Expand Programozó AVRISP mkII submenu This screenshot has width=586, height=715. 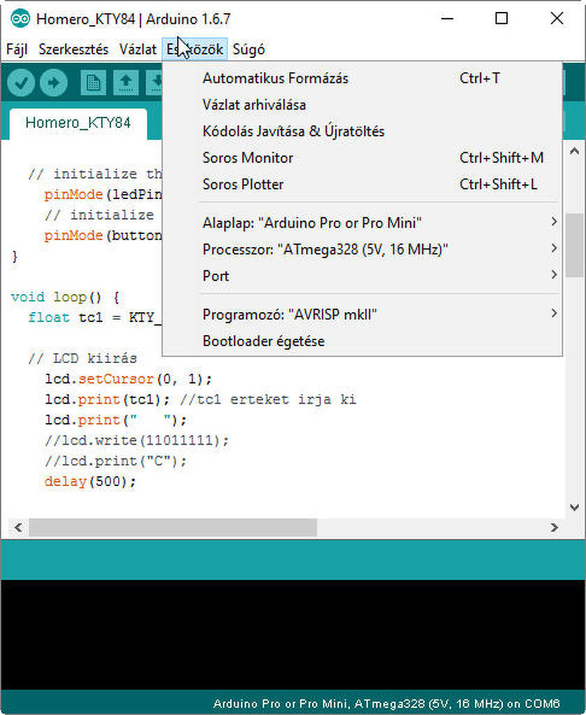(362, 315)
